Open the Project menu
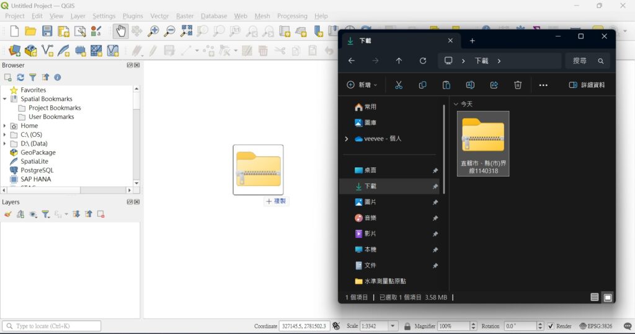 click(15, 15)
